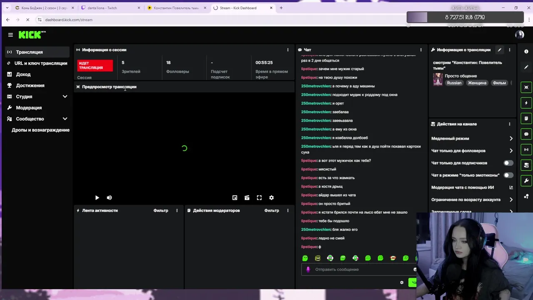Open stream information three-dot menu
Image resolution: width=533 pixels, height=300 pixels.
(509, 50)
